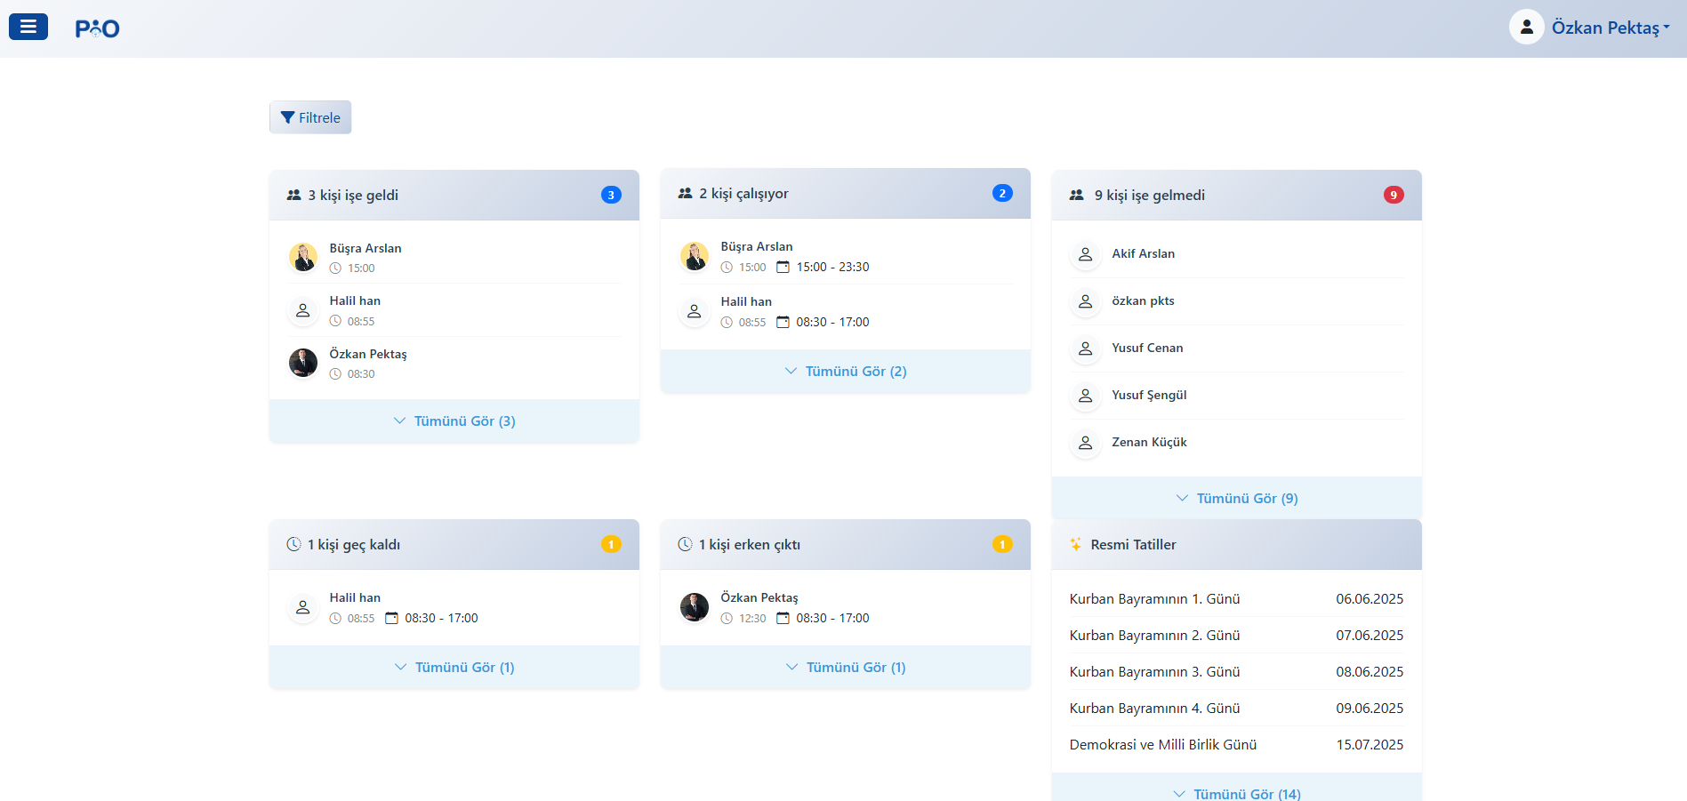Click the user avatar icon in header

(x=1526, y=28)
